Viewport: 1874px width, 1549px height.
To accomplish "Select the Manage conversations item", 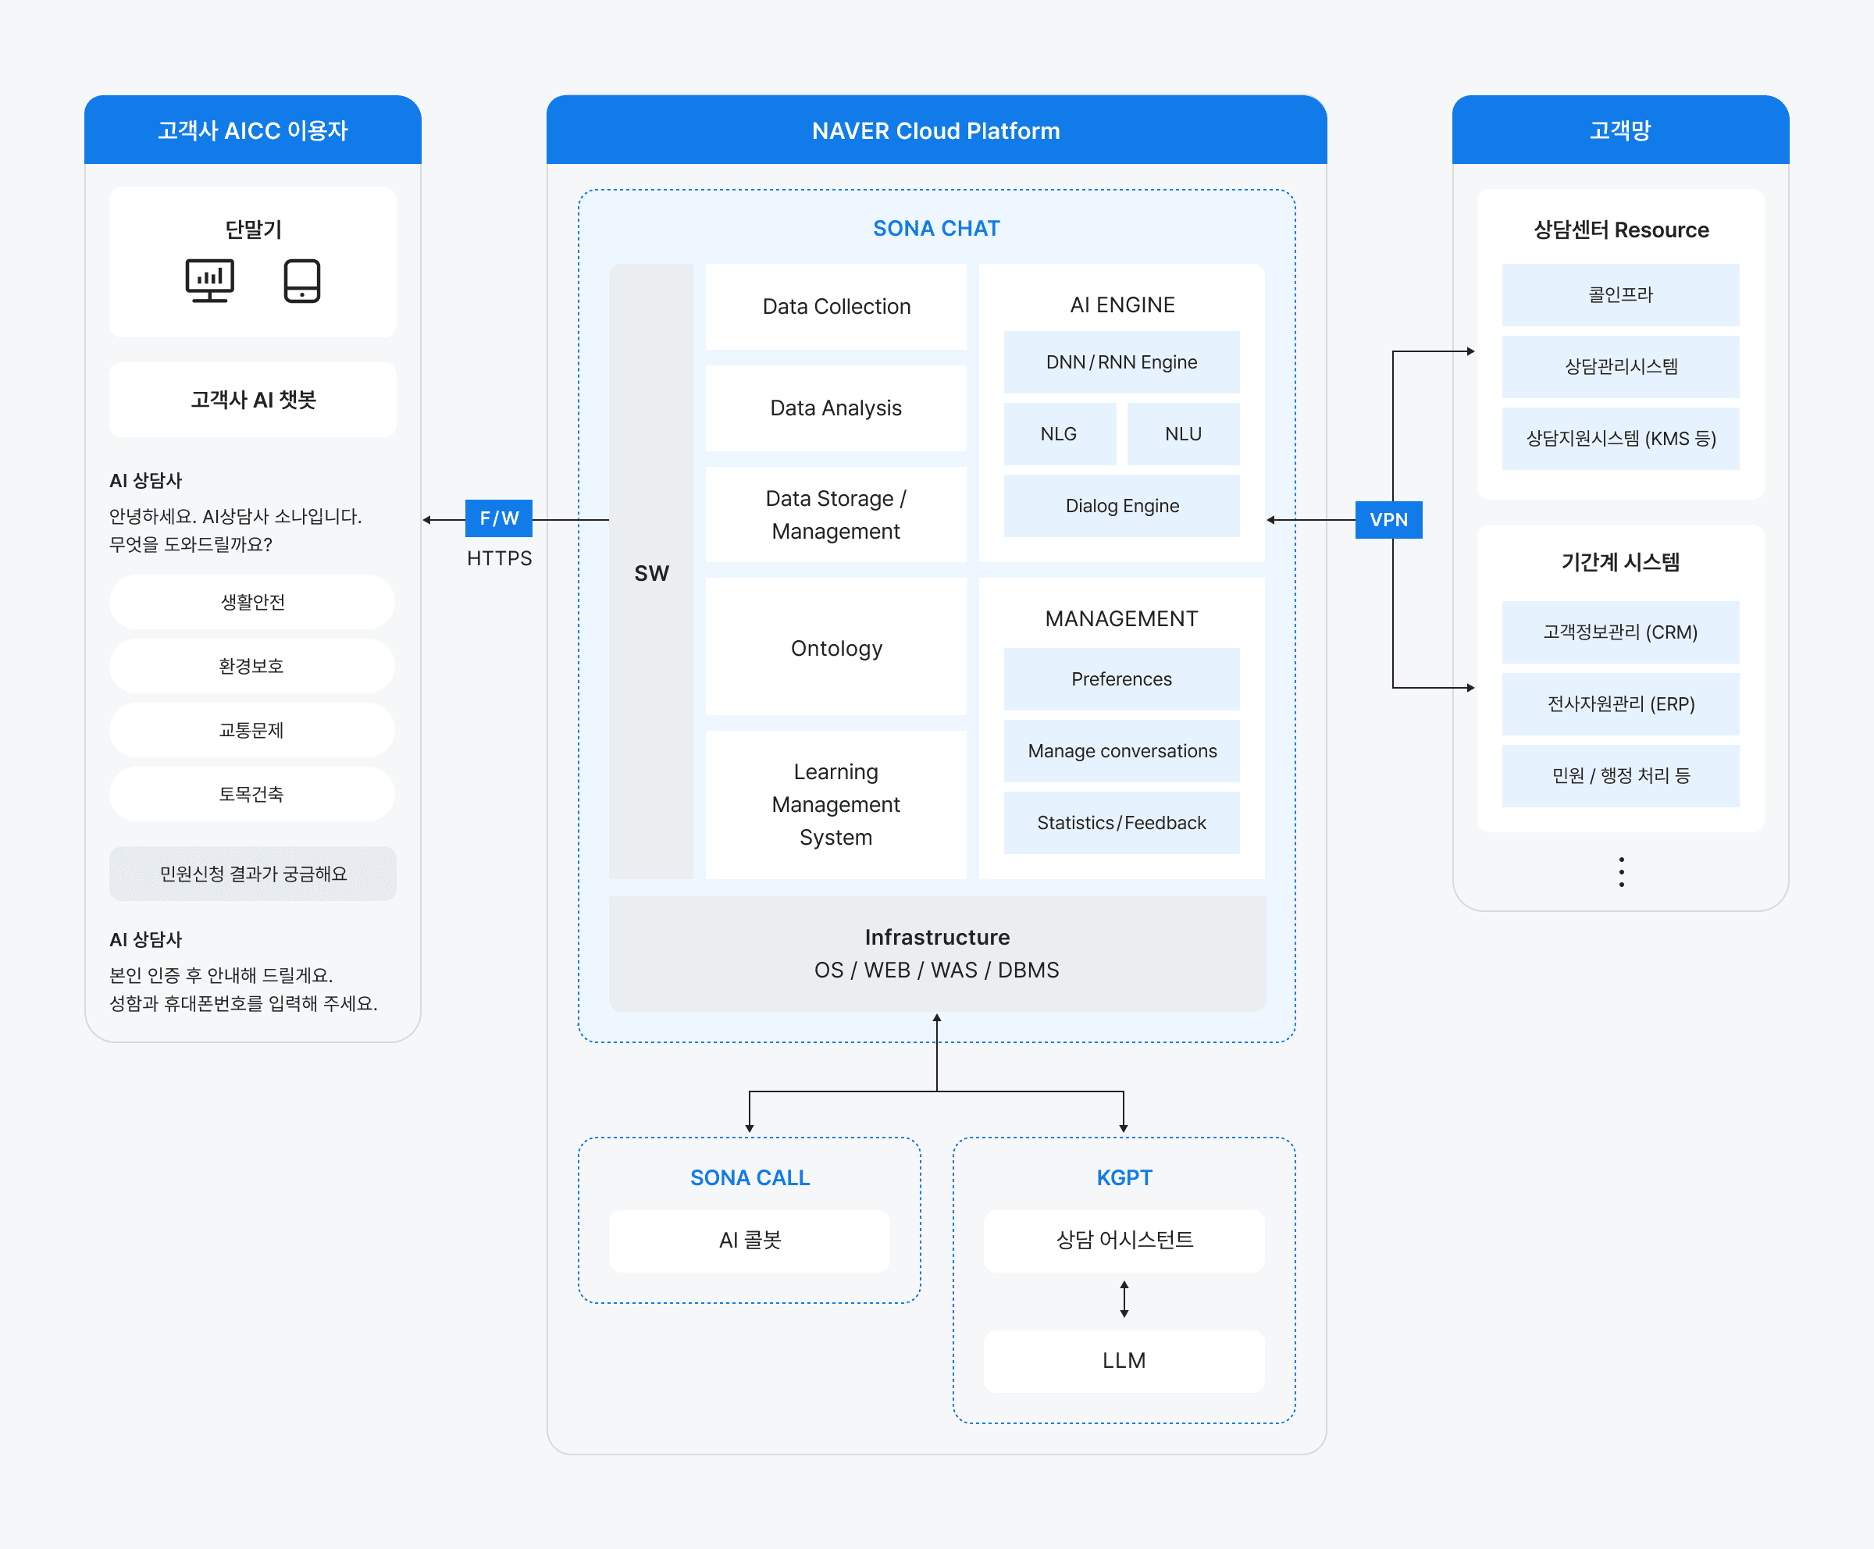I will tap(1120, 751).
